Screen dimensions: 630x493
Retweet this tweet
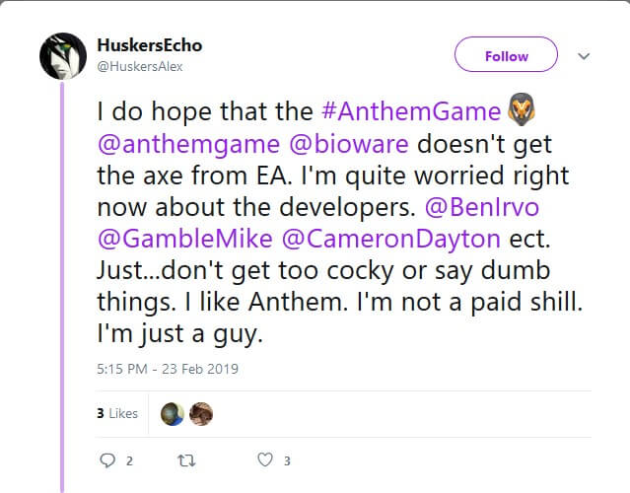[x=183, y=458]
